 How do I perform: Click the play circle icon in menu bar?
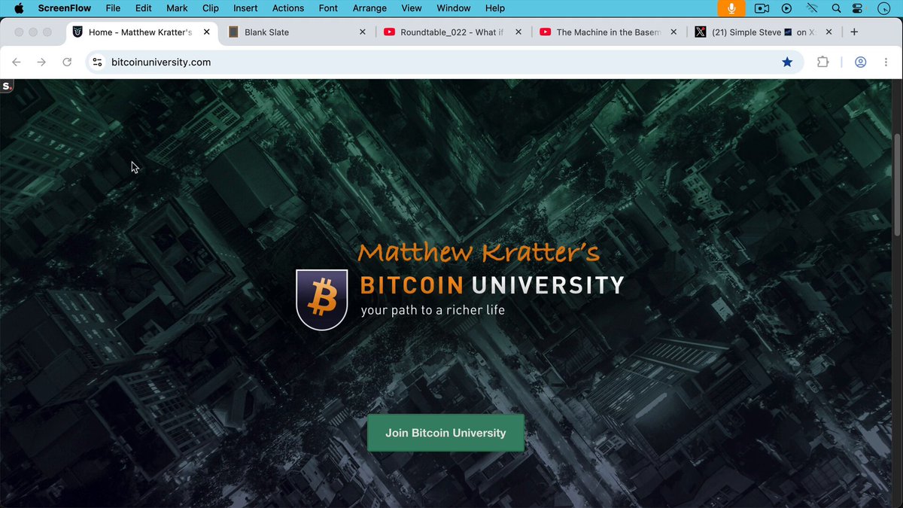click(786, 8)
